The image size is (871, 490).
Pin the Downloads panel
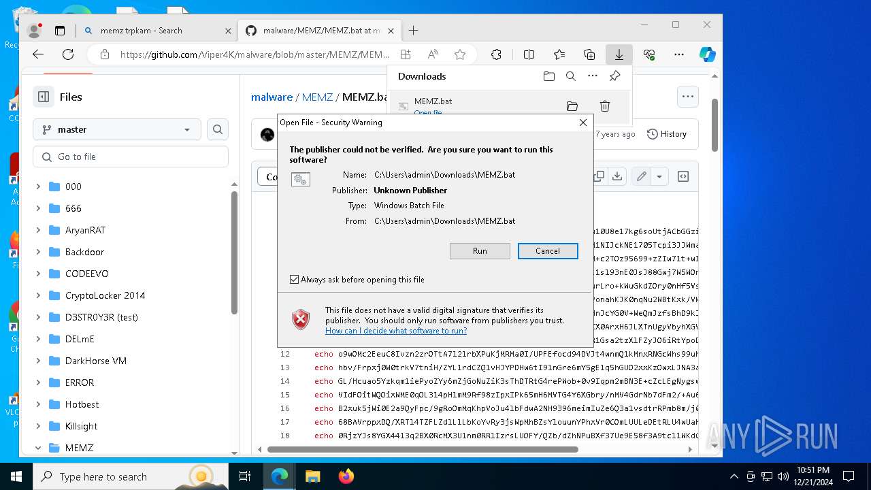point(614,76)
